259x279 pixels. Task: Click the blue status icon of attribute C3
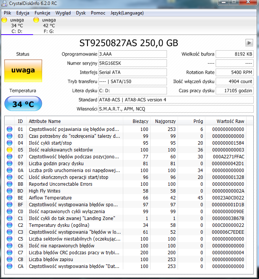(10, 232)
